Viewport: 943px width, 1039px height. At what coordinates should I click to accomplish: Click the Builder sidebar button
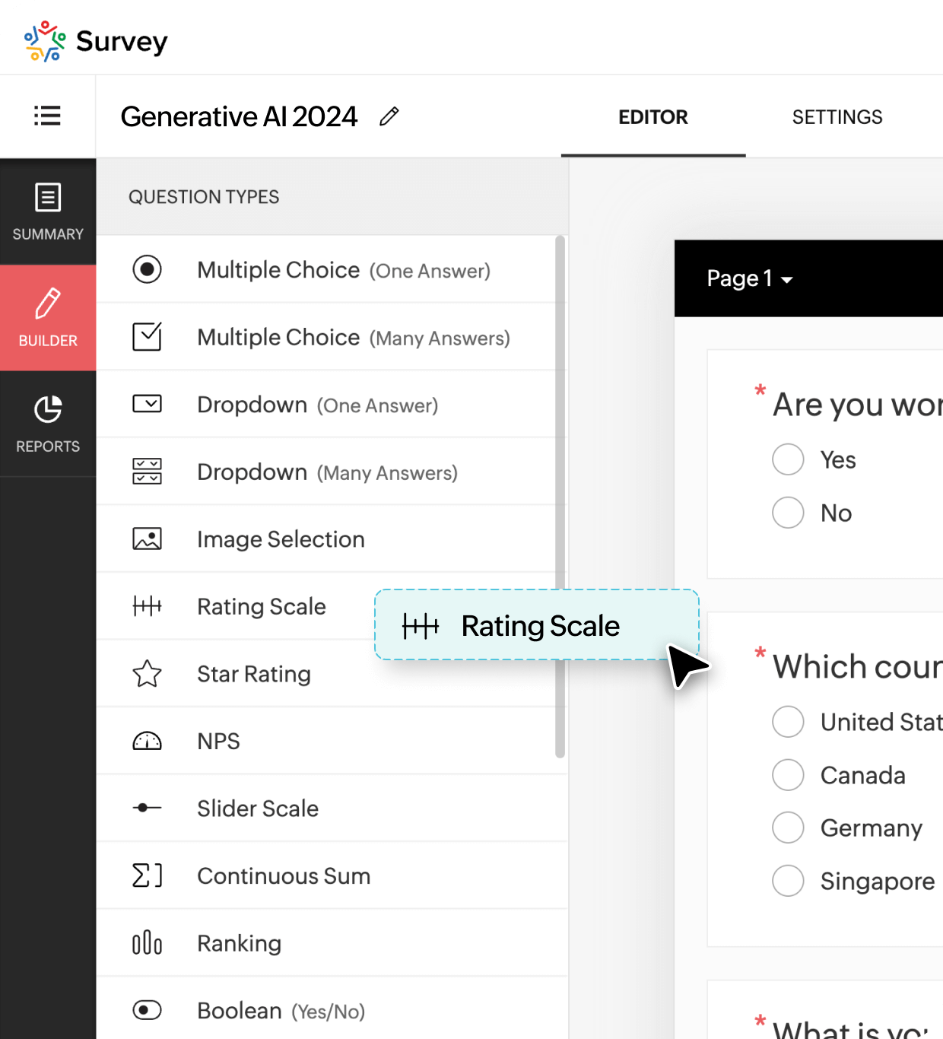[48, 318]
